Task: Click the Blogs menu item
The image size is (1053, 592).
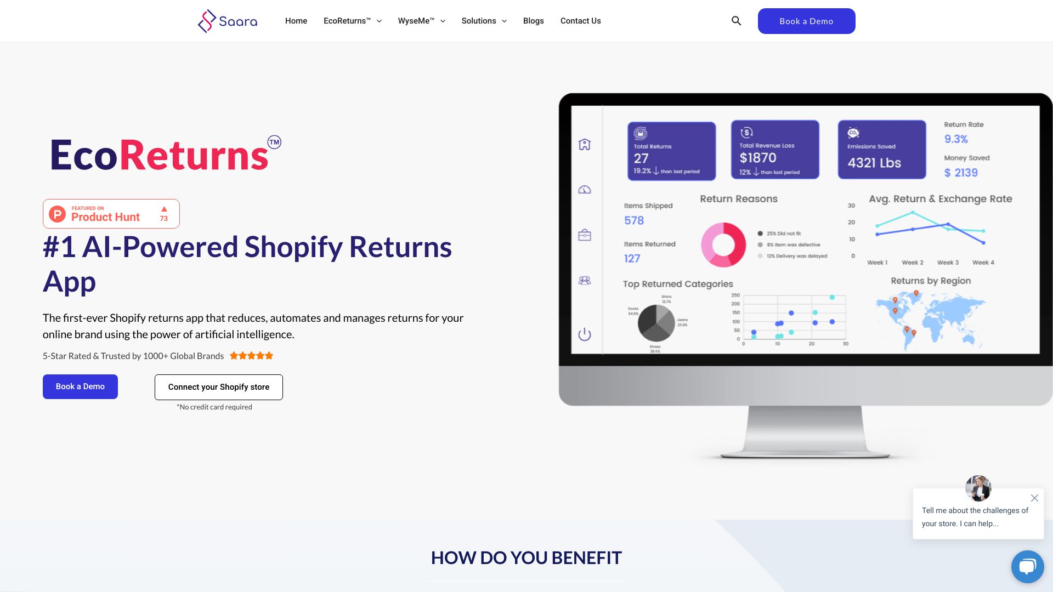Action: (x=533, y=21)
